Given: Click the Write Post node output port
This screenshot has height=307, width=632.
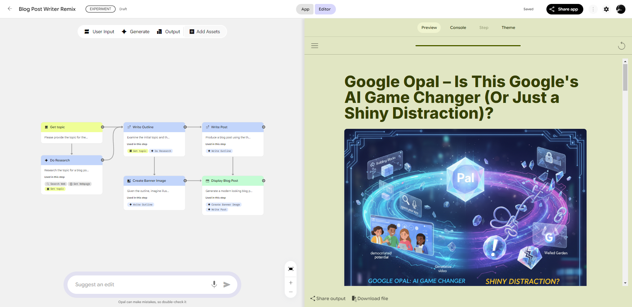Looking at the screenshot, I should (x=264, y=127).
